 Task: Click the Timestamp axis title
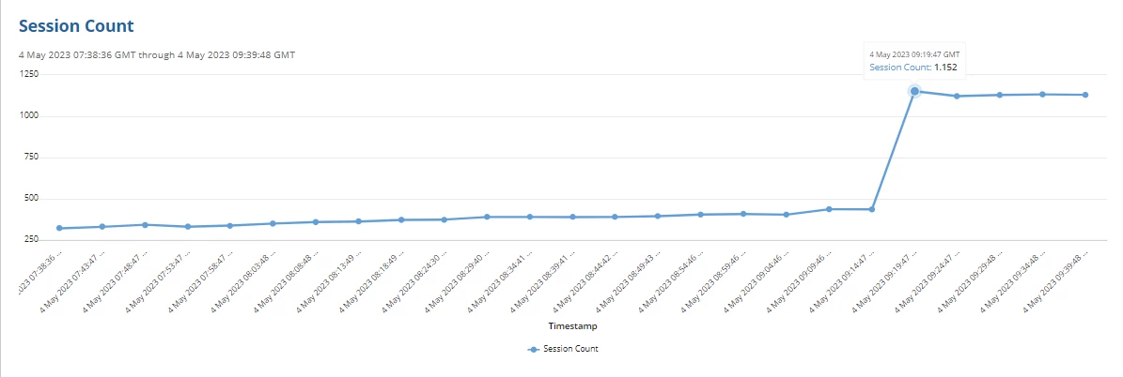coord(573,325)
